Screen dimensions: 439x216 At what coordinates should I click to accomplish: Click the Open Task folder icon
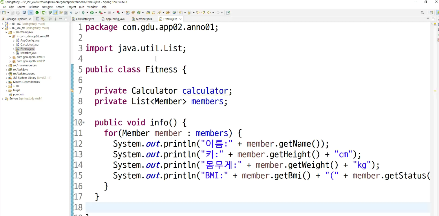(153, 12)
